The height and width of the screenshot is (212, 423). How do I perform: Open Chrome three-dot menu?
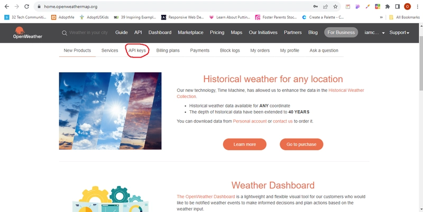click(418, 6)
